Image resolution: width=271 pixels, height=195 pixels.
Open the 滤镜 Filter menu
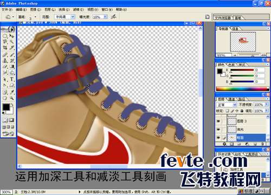pyautogui.click(x=79, y=9)
